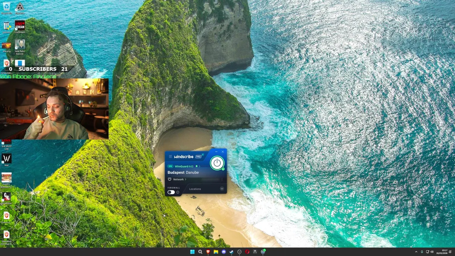Open the red circle taskbar app
The height and width of the screenshot is (256, 455).
(247, 252)
